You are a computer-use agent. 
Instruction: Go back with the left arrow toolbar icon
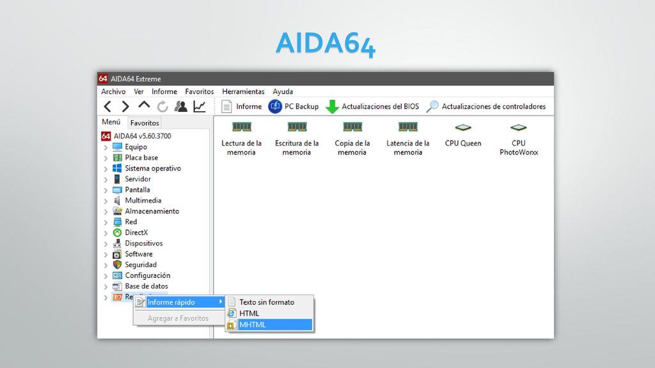[107, 107]
